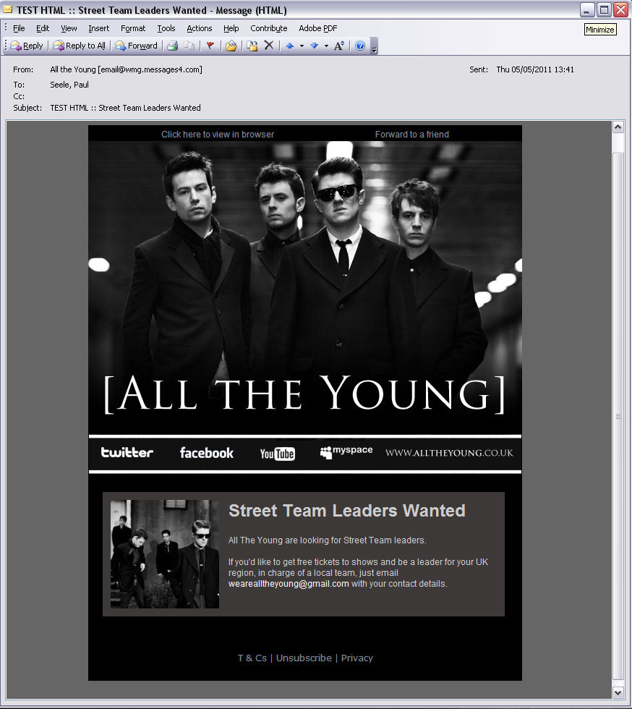Open the Contribute menu

[x=268, y=28]
